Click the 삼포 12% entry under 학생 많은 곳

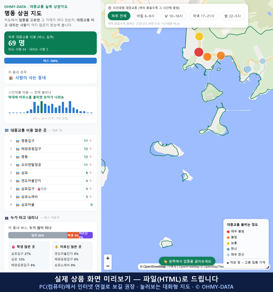(x=18, y=259)
